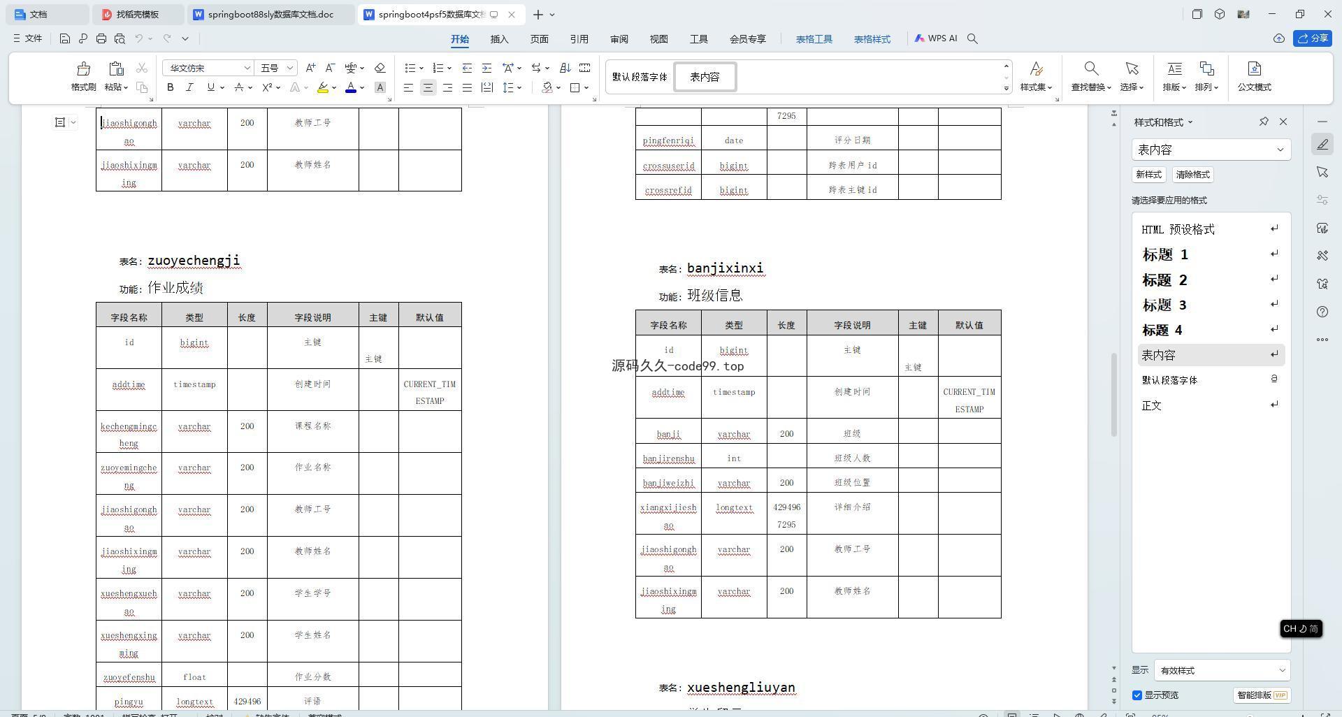Click the Paste (粘贴) icon
Image resolution: width=1342 pixels, height=717 pixels.
pyautogui.click(x=116, y=69)
